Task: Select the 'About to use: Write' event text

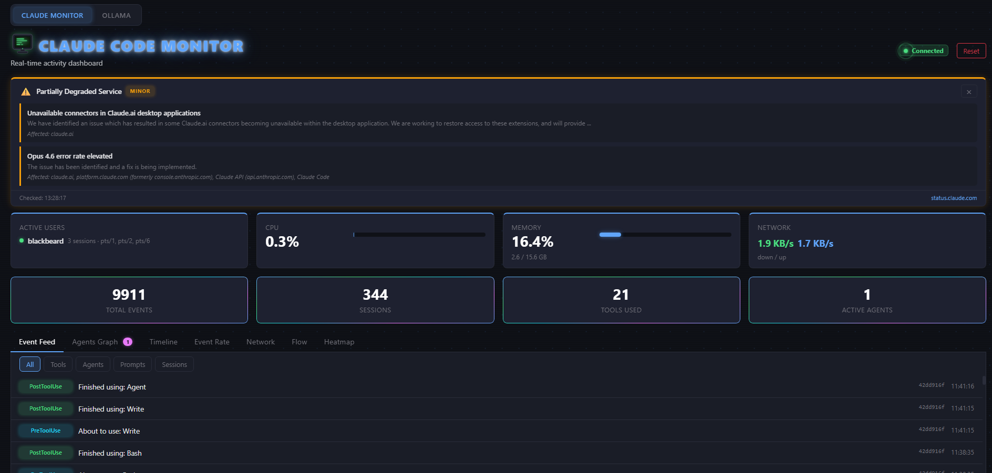Action: pyautogui.click(x=109, y=431)
